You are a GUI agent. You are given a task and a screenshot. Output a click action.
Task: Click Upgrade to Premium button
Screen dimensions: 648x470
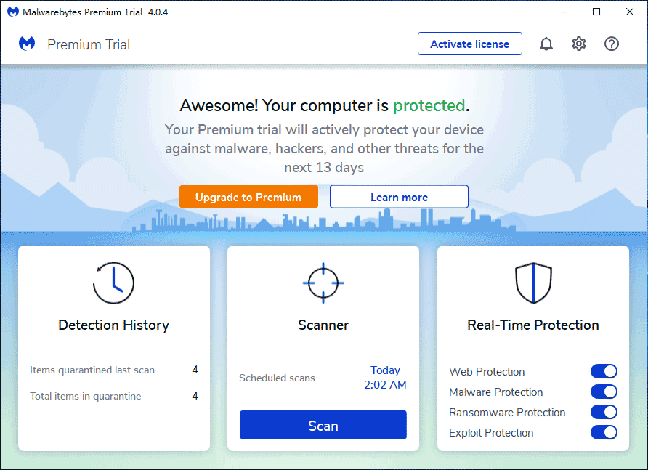click(x=248, y=197)
